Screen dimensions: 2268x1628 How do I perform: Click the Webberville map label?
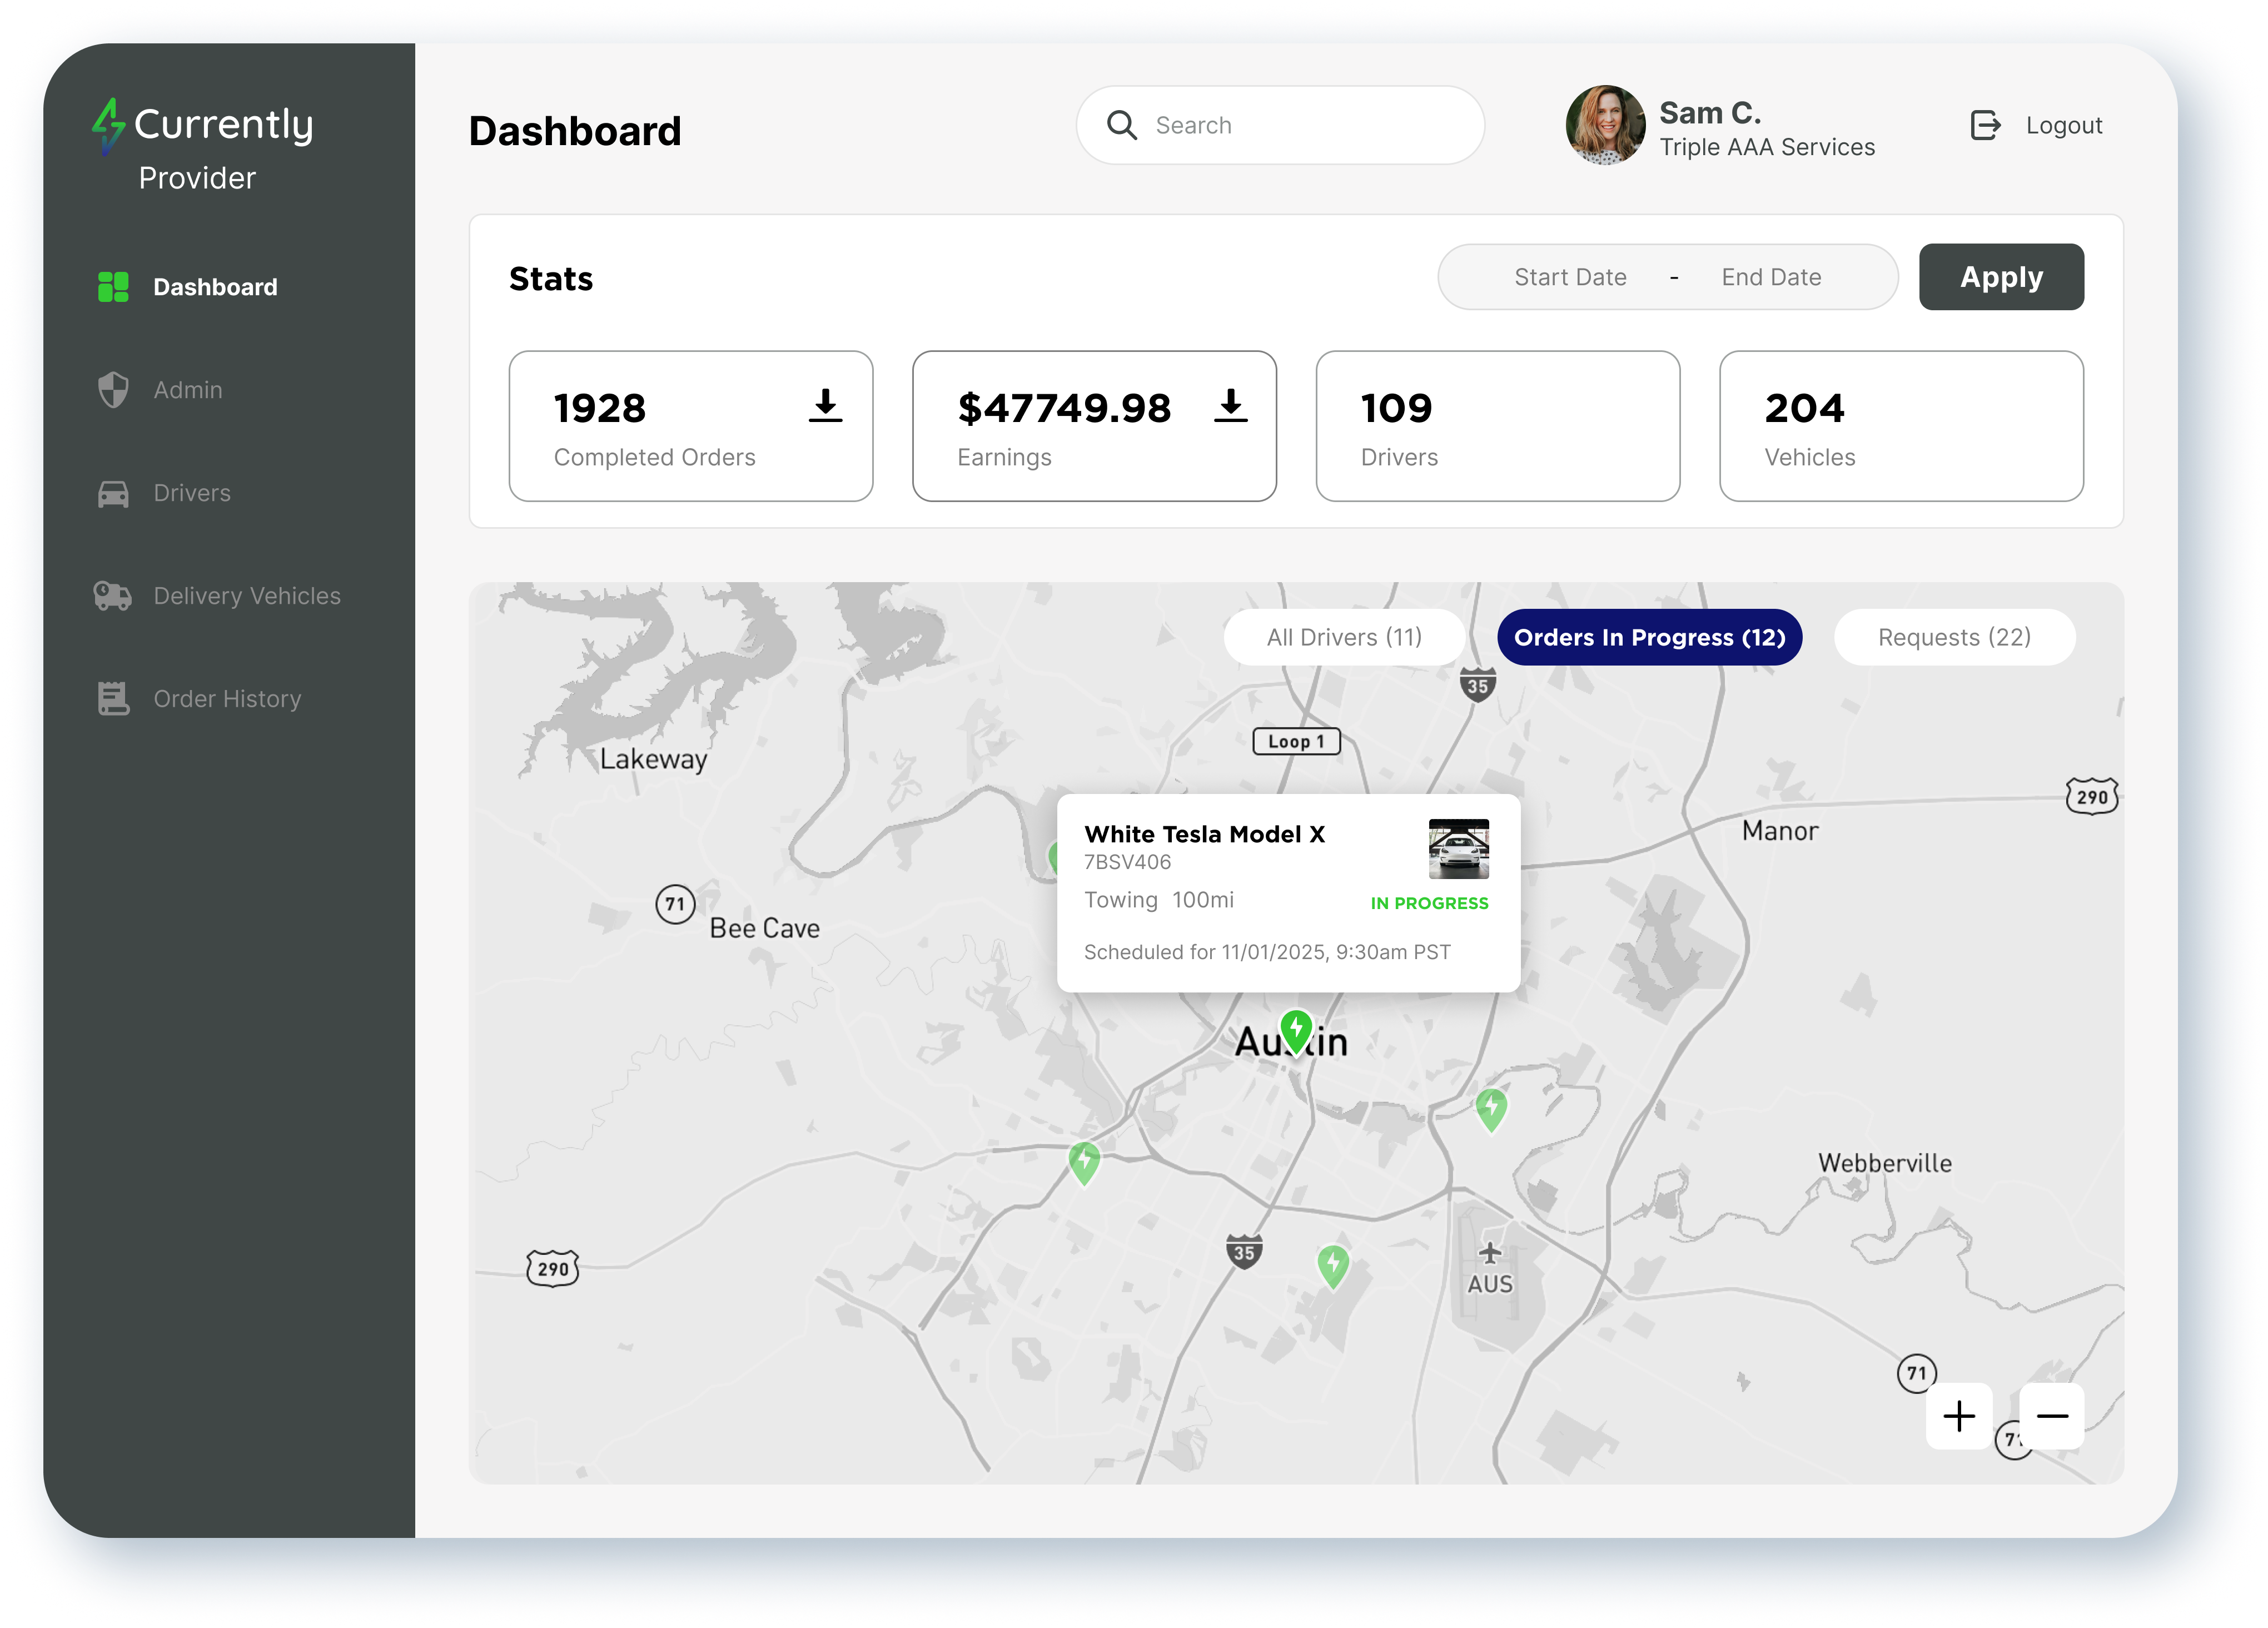(1884, 1163)
